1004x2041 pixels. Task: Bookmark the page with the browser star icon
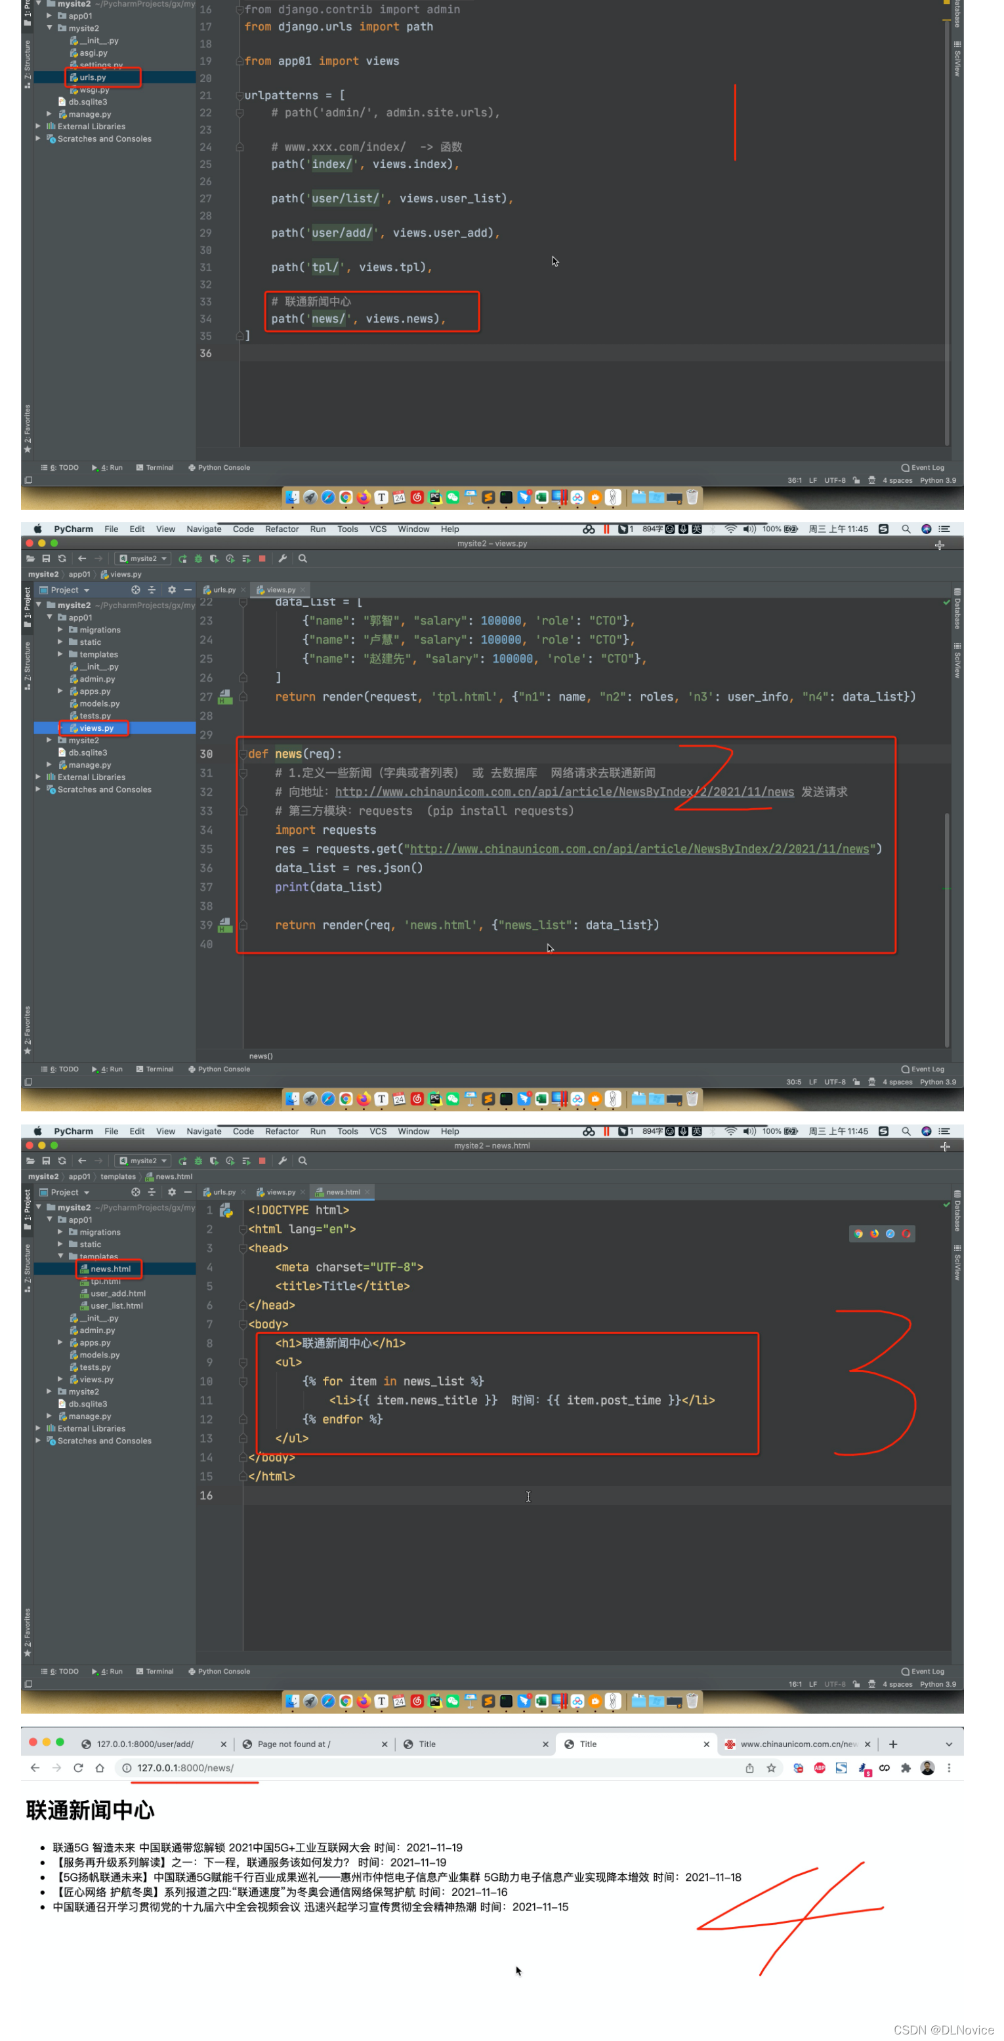pyautogui.click(x=771, y=1767)
